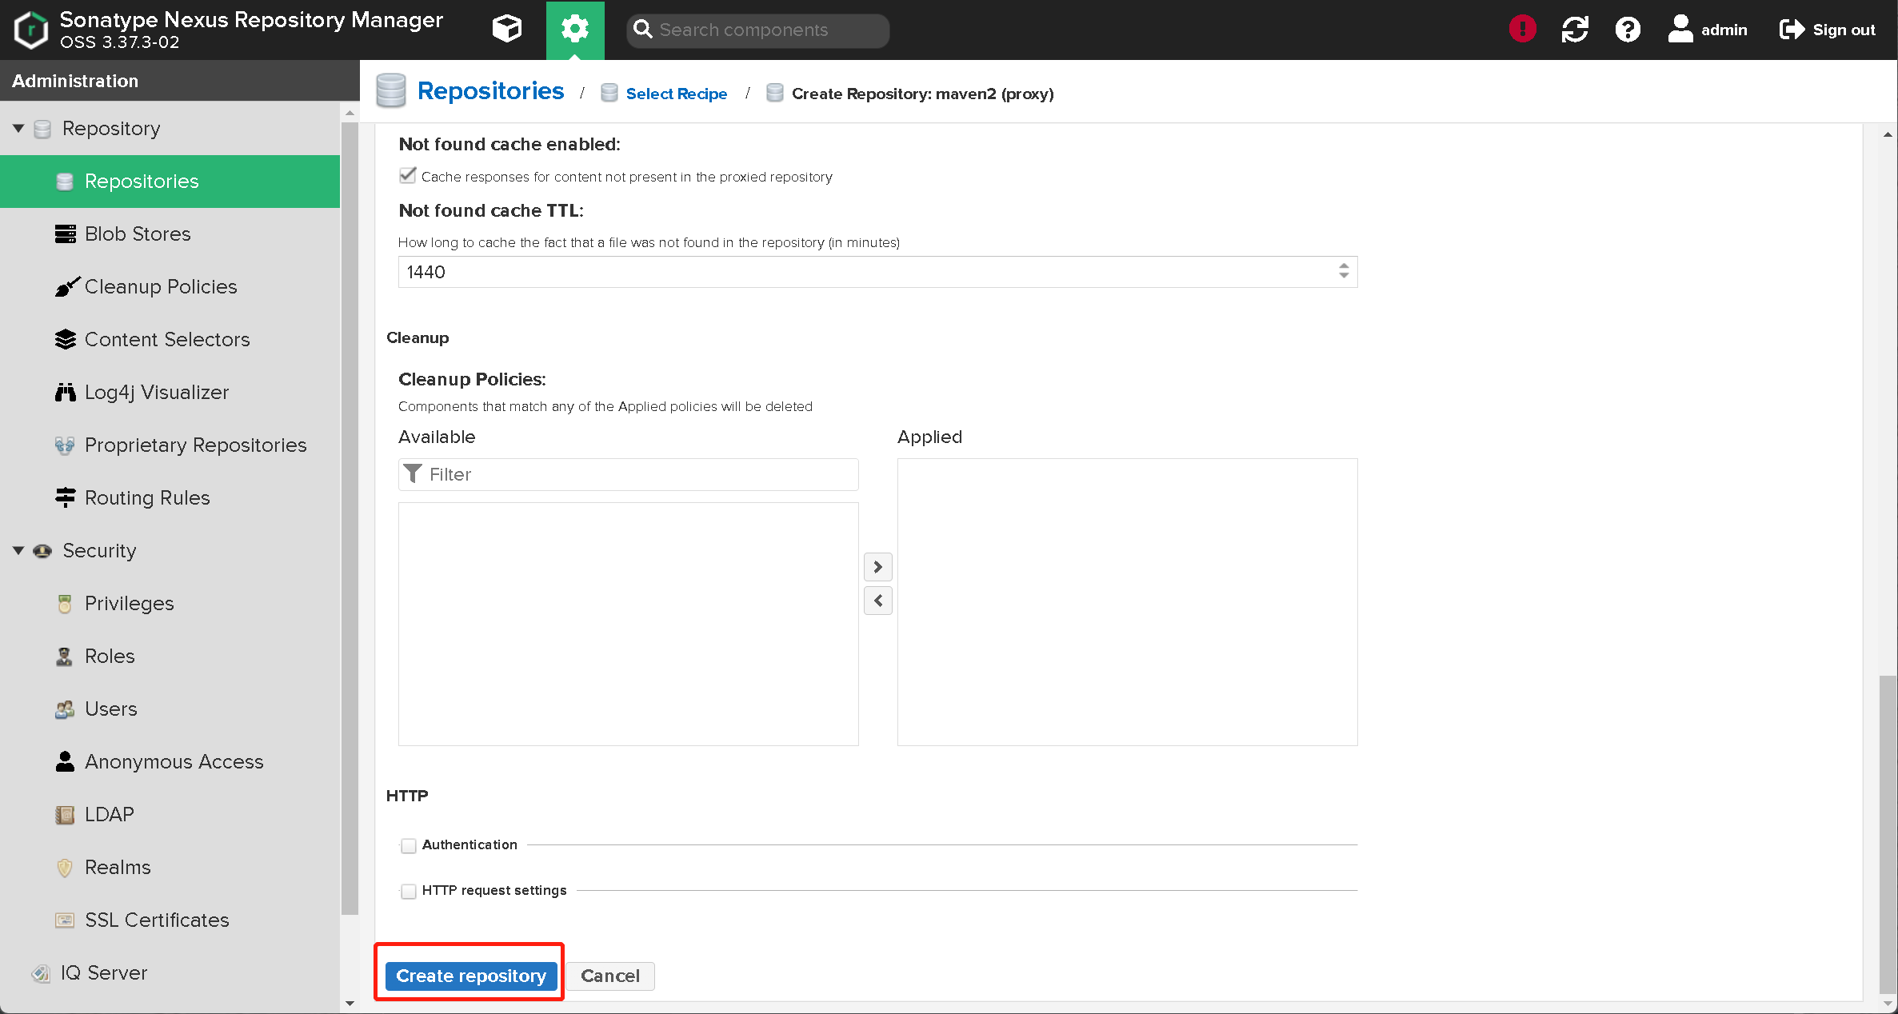This screenshot has height=1014, width=1898.
Task: Open Proprietary Repositories
Action: [170, 445]
